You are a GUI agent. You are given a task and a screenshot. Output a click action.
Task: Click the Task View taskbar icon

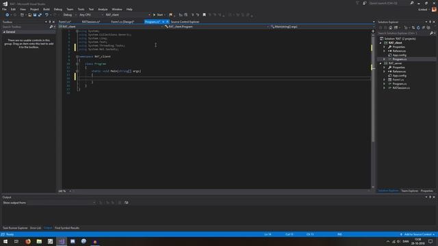[x=16, y=241]
